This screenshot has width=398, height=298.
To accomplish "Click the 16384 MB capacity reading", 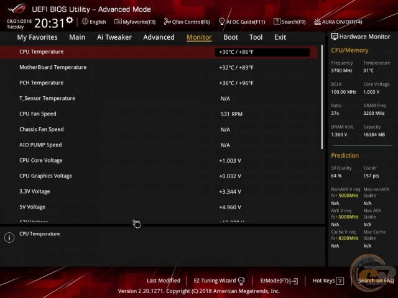I will tap(374, 135).
